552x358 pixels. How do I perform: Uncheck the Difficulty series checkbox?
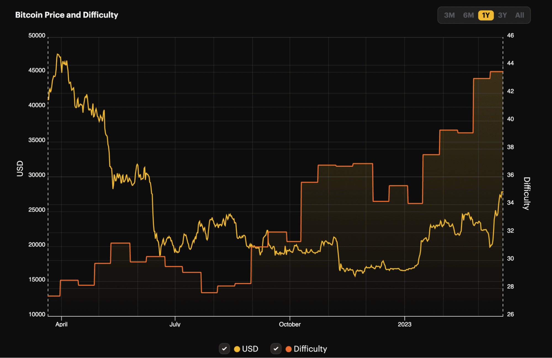276,349
